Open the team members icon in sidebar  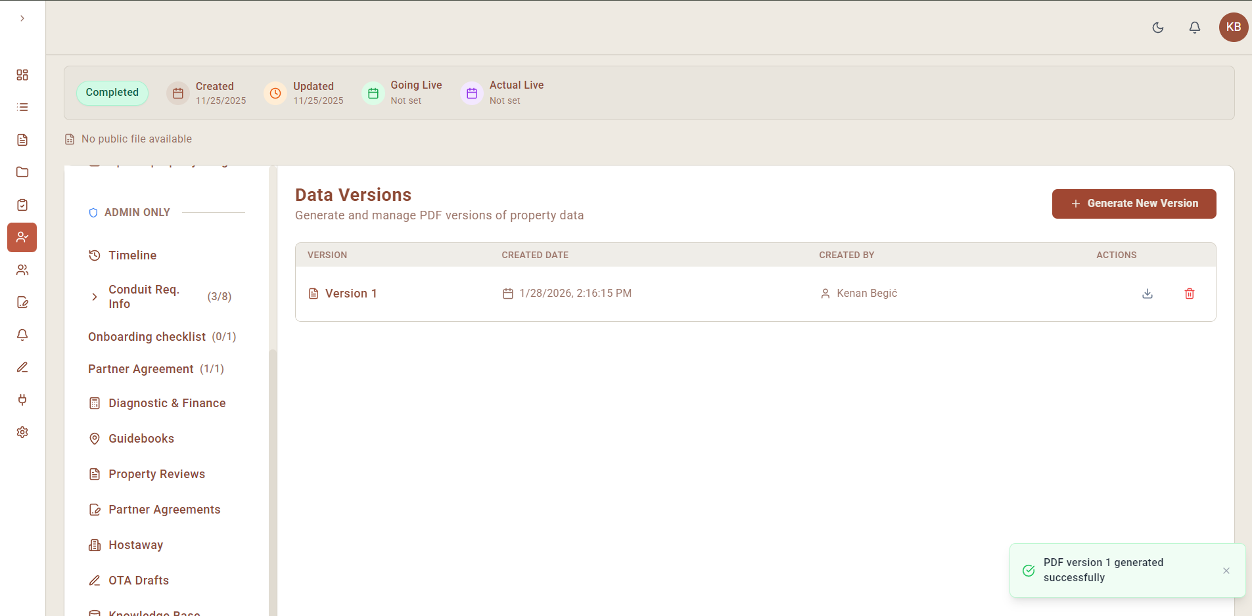pos(22,270)
